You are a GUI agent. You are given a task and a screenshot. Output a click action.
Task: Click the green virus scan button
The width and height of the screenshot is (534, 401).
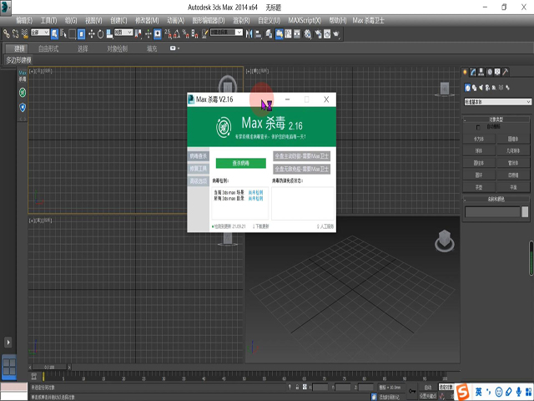(241, 163)
